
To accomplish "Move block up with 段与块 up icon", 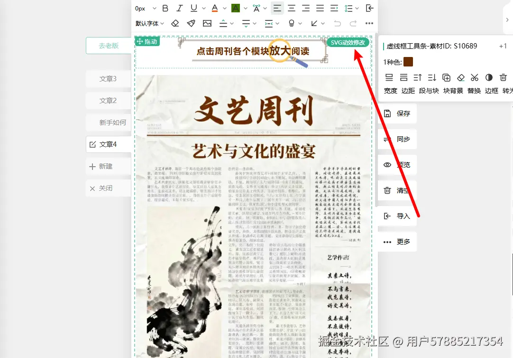I will click(x=418, y=77).
